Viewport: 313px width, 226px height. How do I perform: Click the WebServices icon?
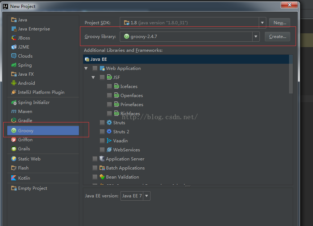[109, 150]
